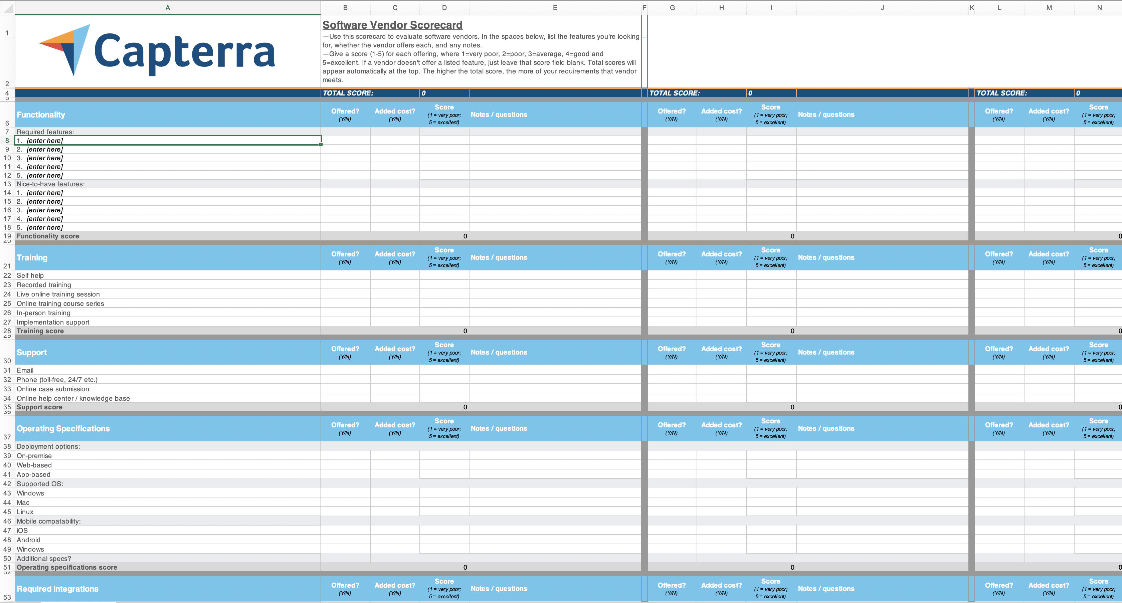Select '5. [enter here]' in row 12
The image size is (1122, 603).
click(168, 175)
